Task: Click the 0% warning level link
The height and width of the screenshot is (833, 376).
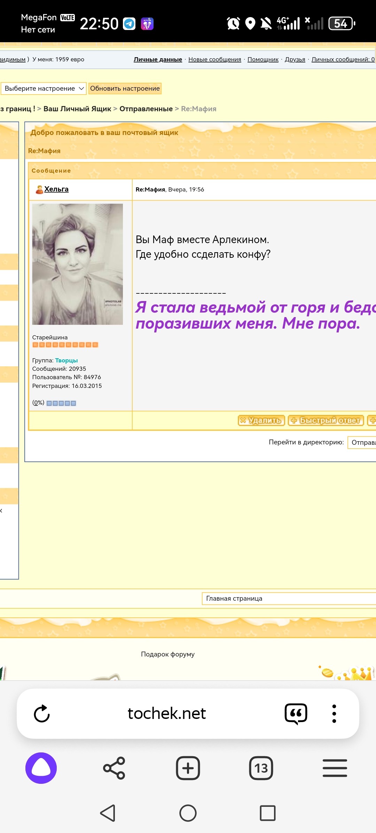Action: 38,403
